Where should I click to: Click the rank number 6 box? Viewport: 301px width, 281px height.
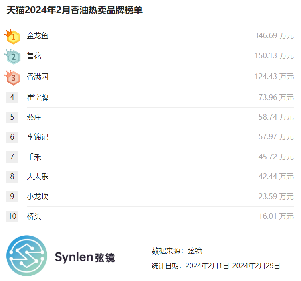tap(12, 137)
